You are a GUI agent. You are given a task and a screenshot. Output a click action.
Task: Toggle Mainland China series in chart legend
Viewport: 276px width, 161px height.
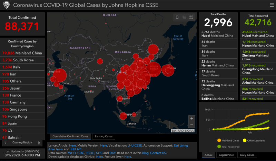coord(228,140)
